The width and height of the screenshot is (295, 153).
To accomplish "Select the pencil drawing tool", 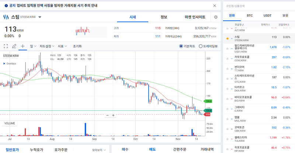I will coord(14,46).
